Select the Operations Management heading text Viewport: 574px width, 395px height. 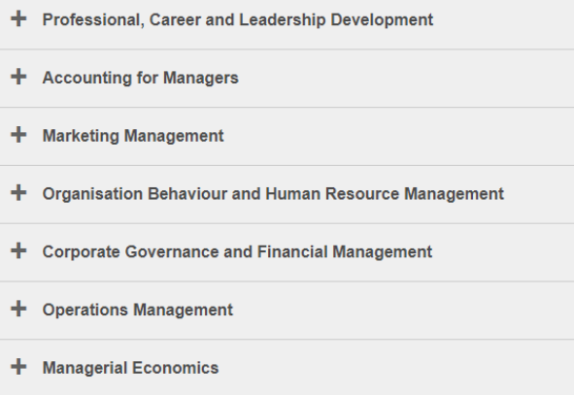(x=138, y=311)
